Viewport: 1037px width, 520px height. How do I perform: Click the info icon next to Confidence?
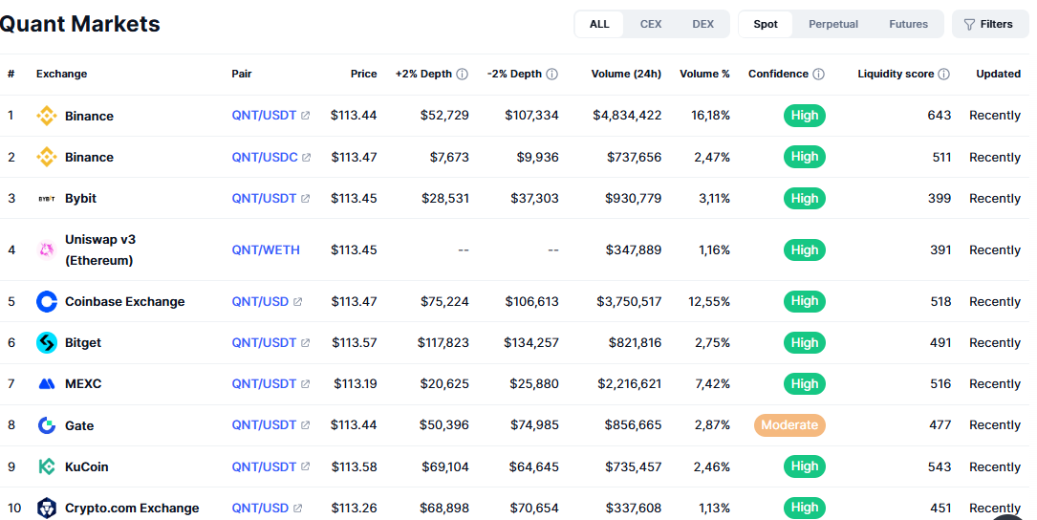coord(818,75)
